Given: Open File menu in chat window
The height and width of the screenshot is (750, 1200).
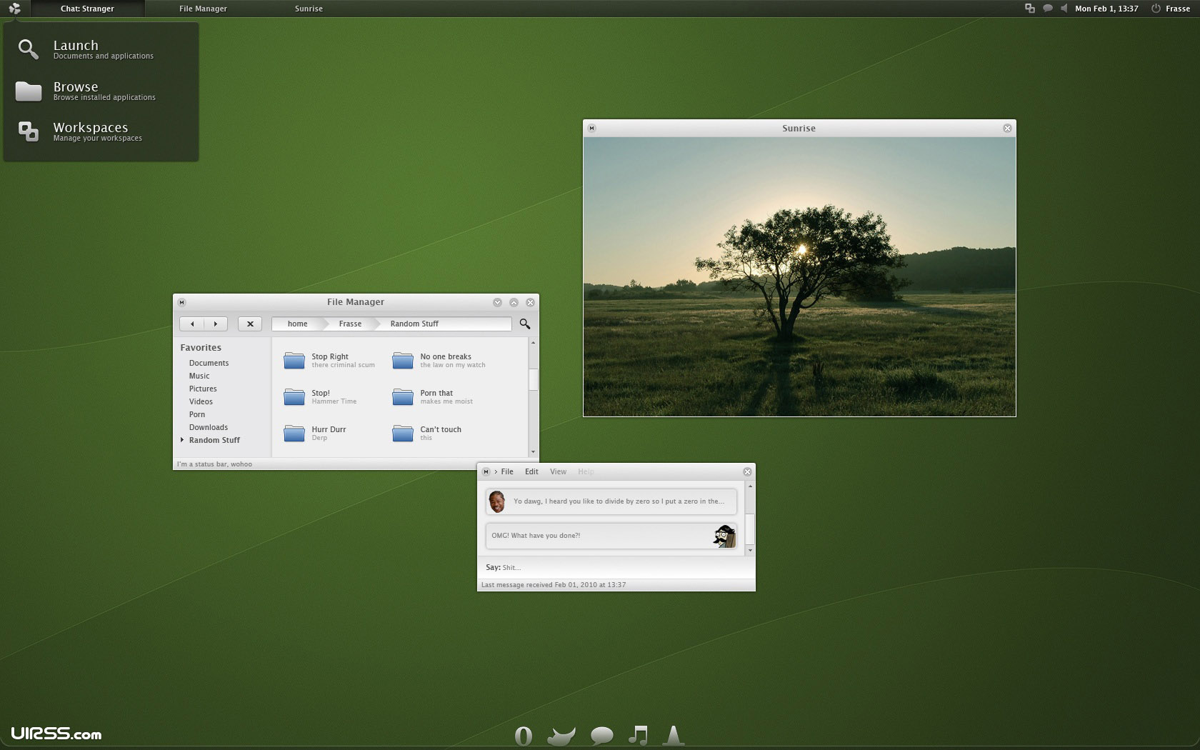Looking at the screenshot, I should click(507, 471).
